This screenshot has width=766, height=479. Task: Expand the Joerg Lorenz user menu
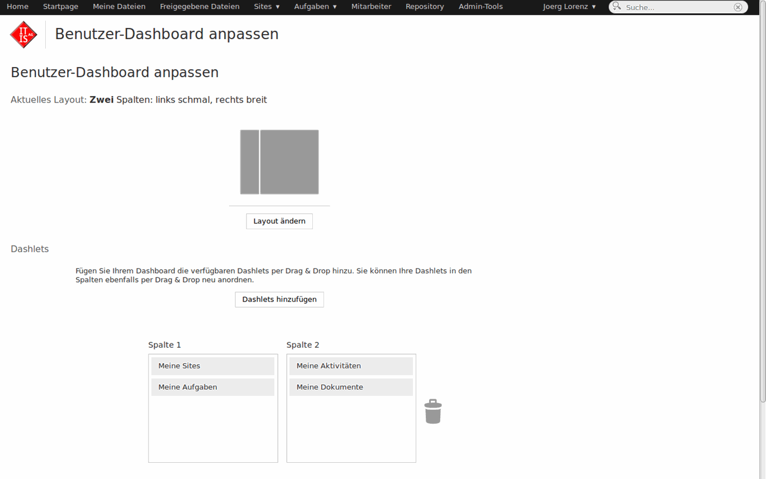[x=569, y=7]
